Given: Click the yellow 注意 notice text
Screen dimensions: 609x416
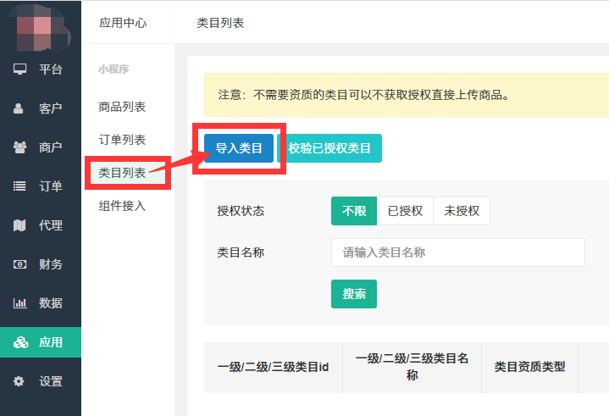Looking at the screenshot, I should pos(363,95).
